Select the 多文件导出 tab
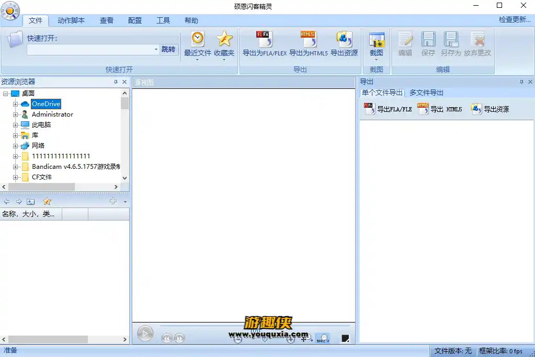 click(426, 93)
